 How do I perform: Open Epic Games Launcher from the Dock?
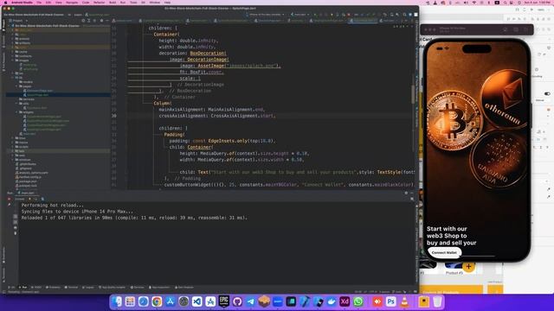point(223,301)
